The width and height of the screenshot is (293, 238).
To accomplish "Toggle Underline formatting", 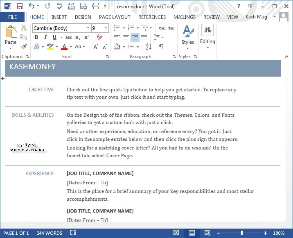I will point(54,37).
